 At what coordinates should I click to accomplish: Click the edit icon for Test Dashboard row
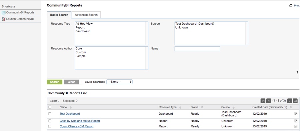coord(296,114)
